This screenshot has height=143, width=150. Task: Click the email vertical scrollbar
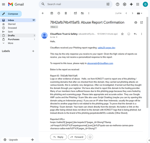147,62
